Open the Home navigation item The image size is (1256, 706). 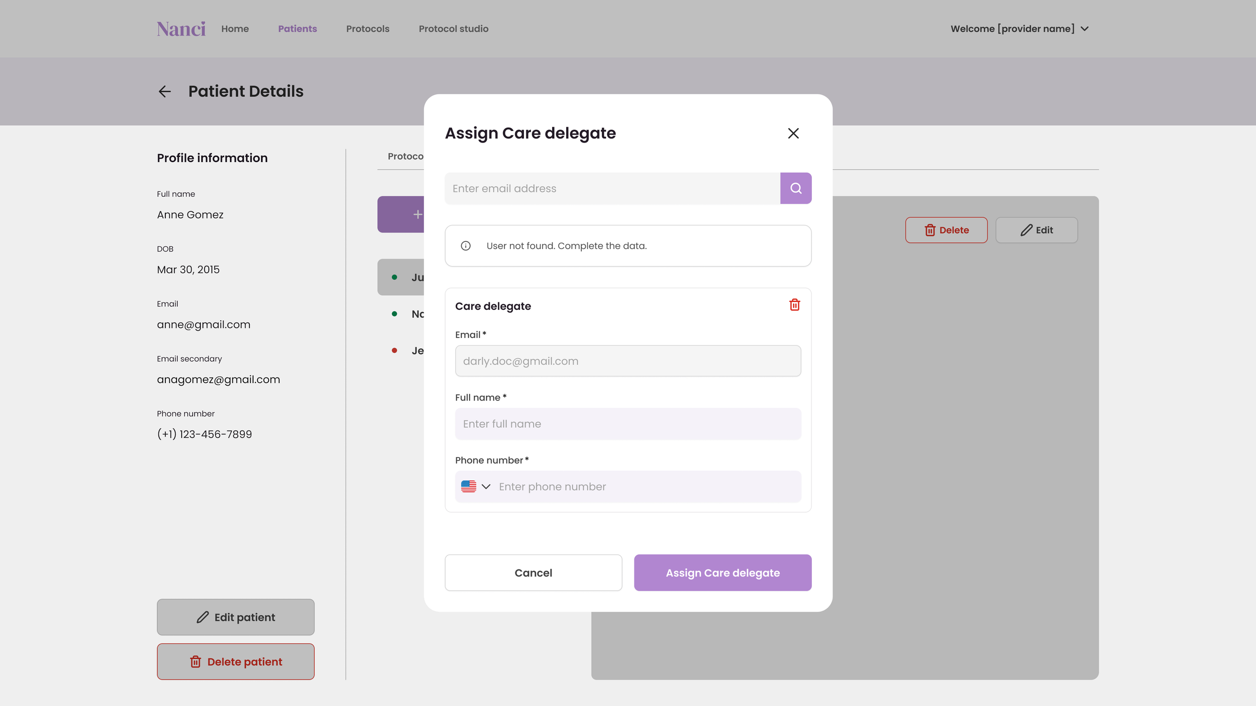[235, 29]
